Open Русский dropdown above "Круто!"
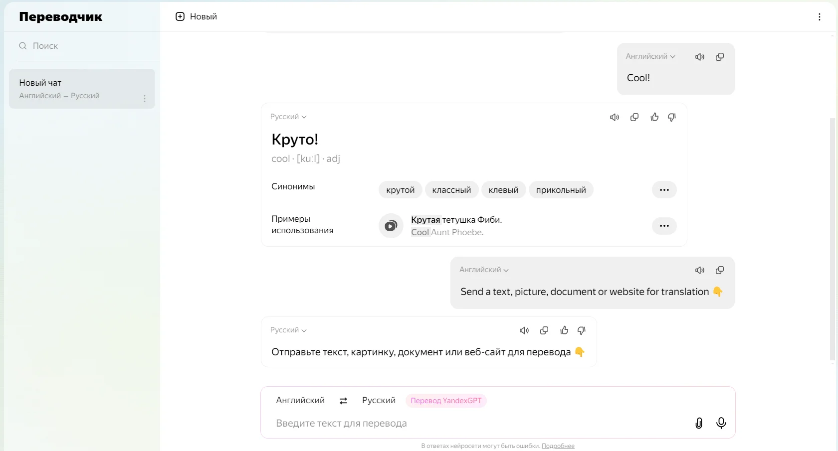This screenshot has height=451, width=838. tap(288, 117)
